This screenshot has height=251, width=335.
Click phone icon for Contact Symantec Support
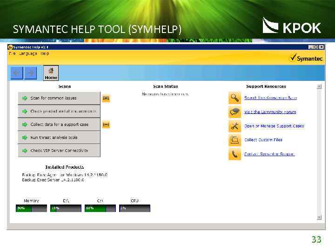(234, 154)
